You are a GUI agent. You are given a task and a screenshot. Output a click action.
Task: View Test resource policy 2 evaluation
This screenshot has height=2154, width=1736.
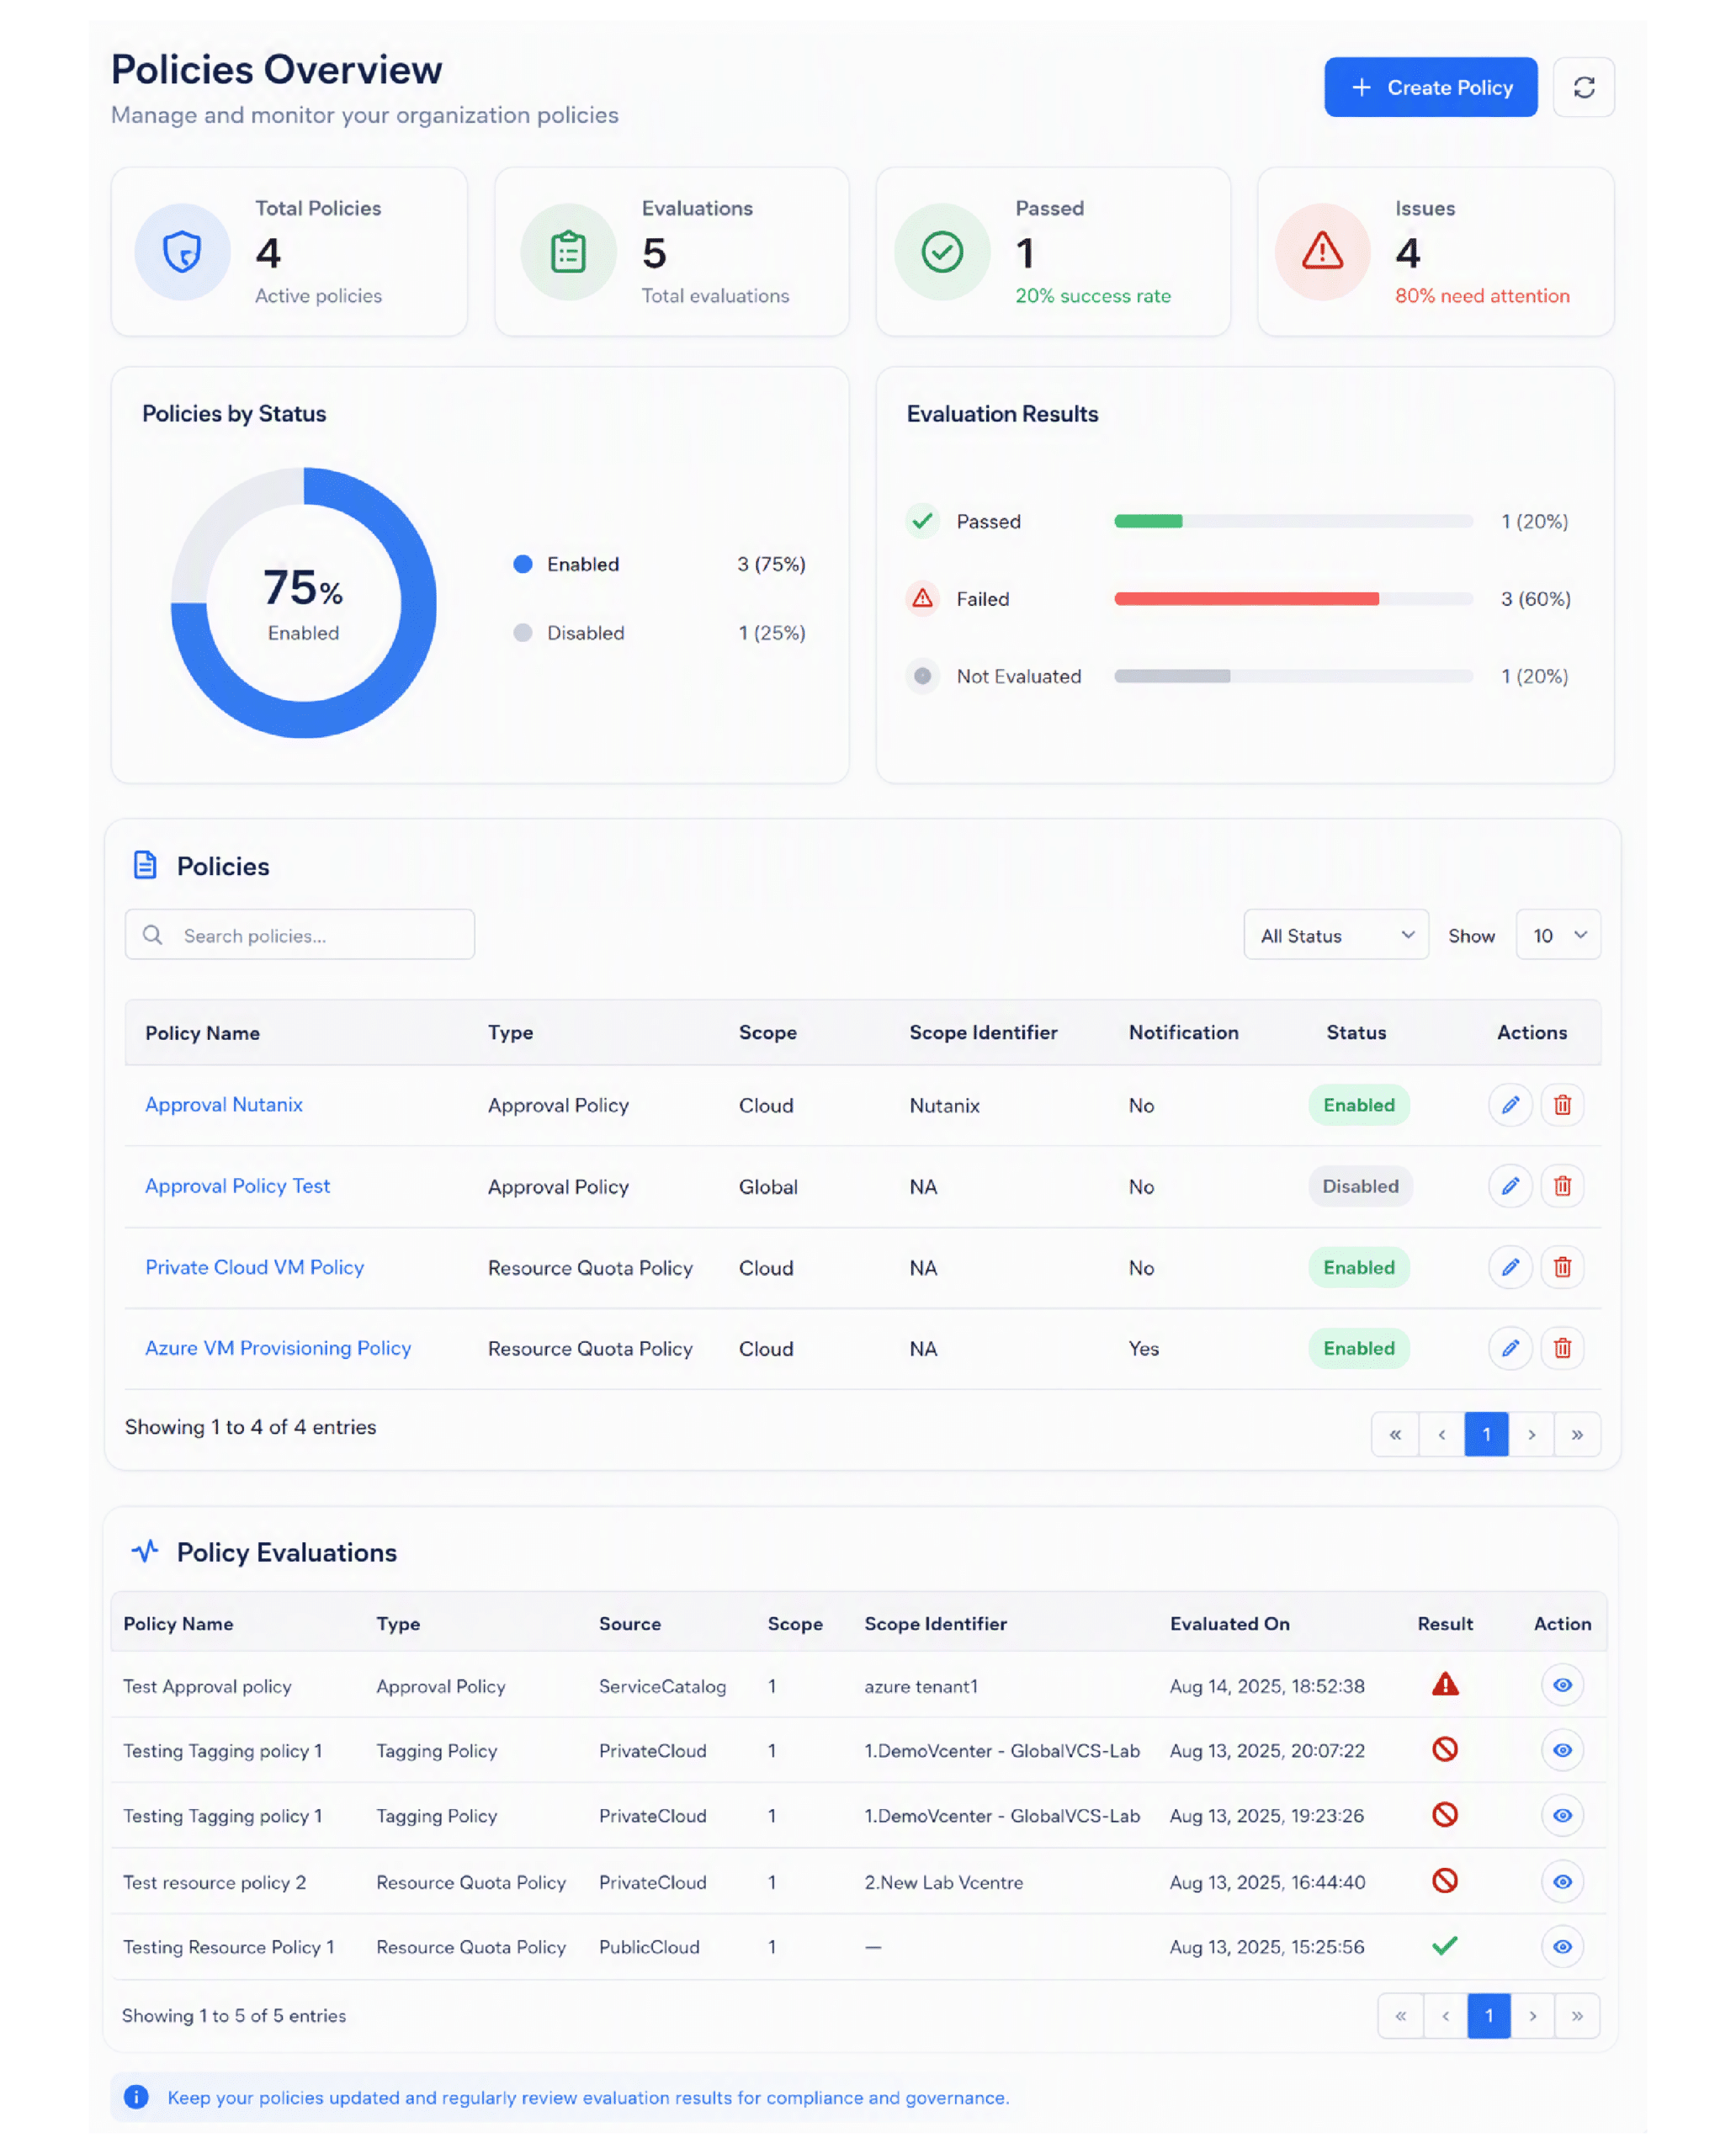1562,1881
